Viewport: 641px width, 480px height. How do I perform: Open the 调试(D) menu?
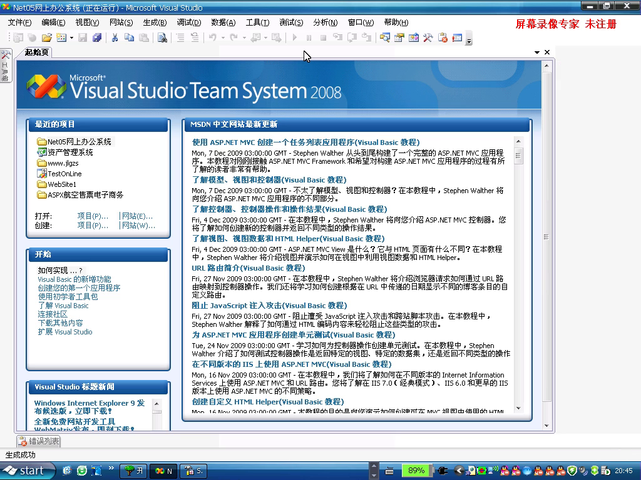189,22
